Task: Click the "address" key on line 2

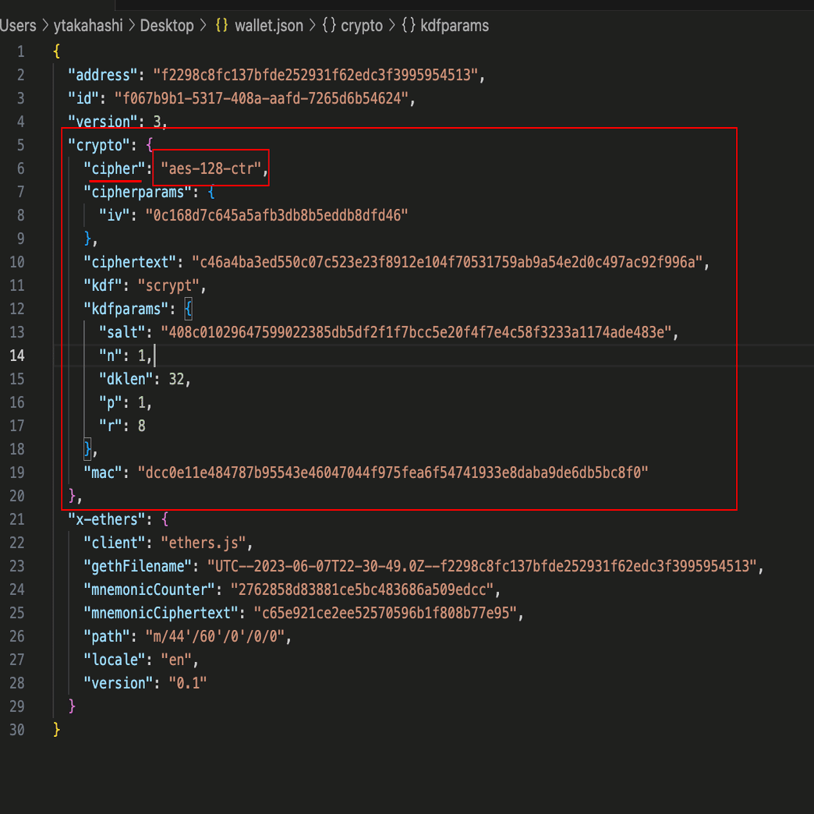Action: point(103,75)
